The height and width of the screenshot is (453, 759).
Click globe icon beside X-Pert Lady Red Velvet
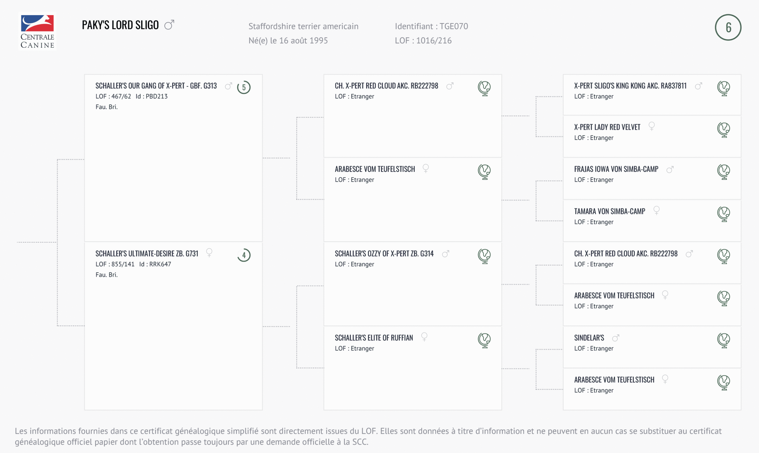[x=723, y=130]
